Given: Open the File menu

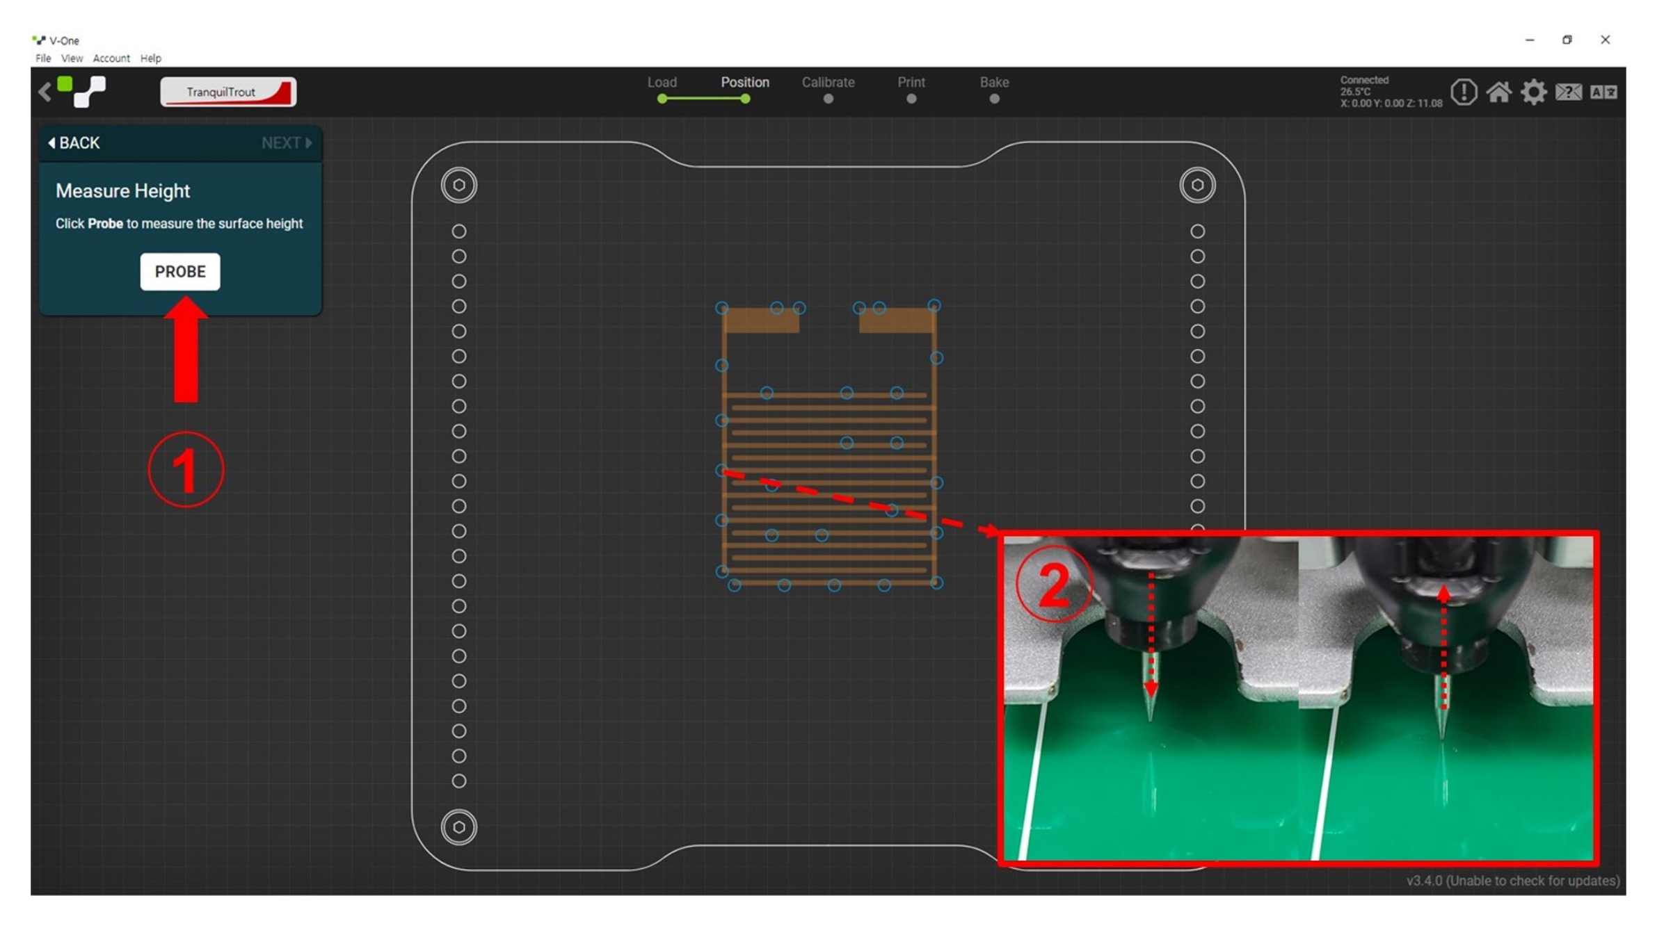Looking at the screenshot, I should click(43, 58).
